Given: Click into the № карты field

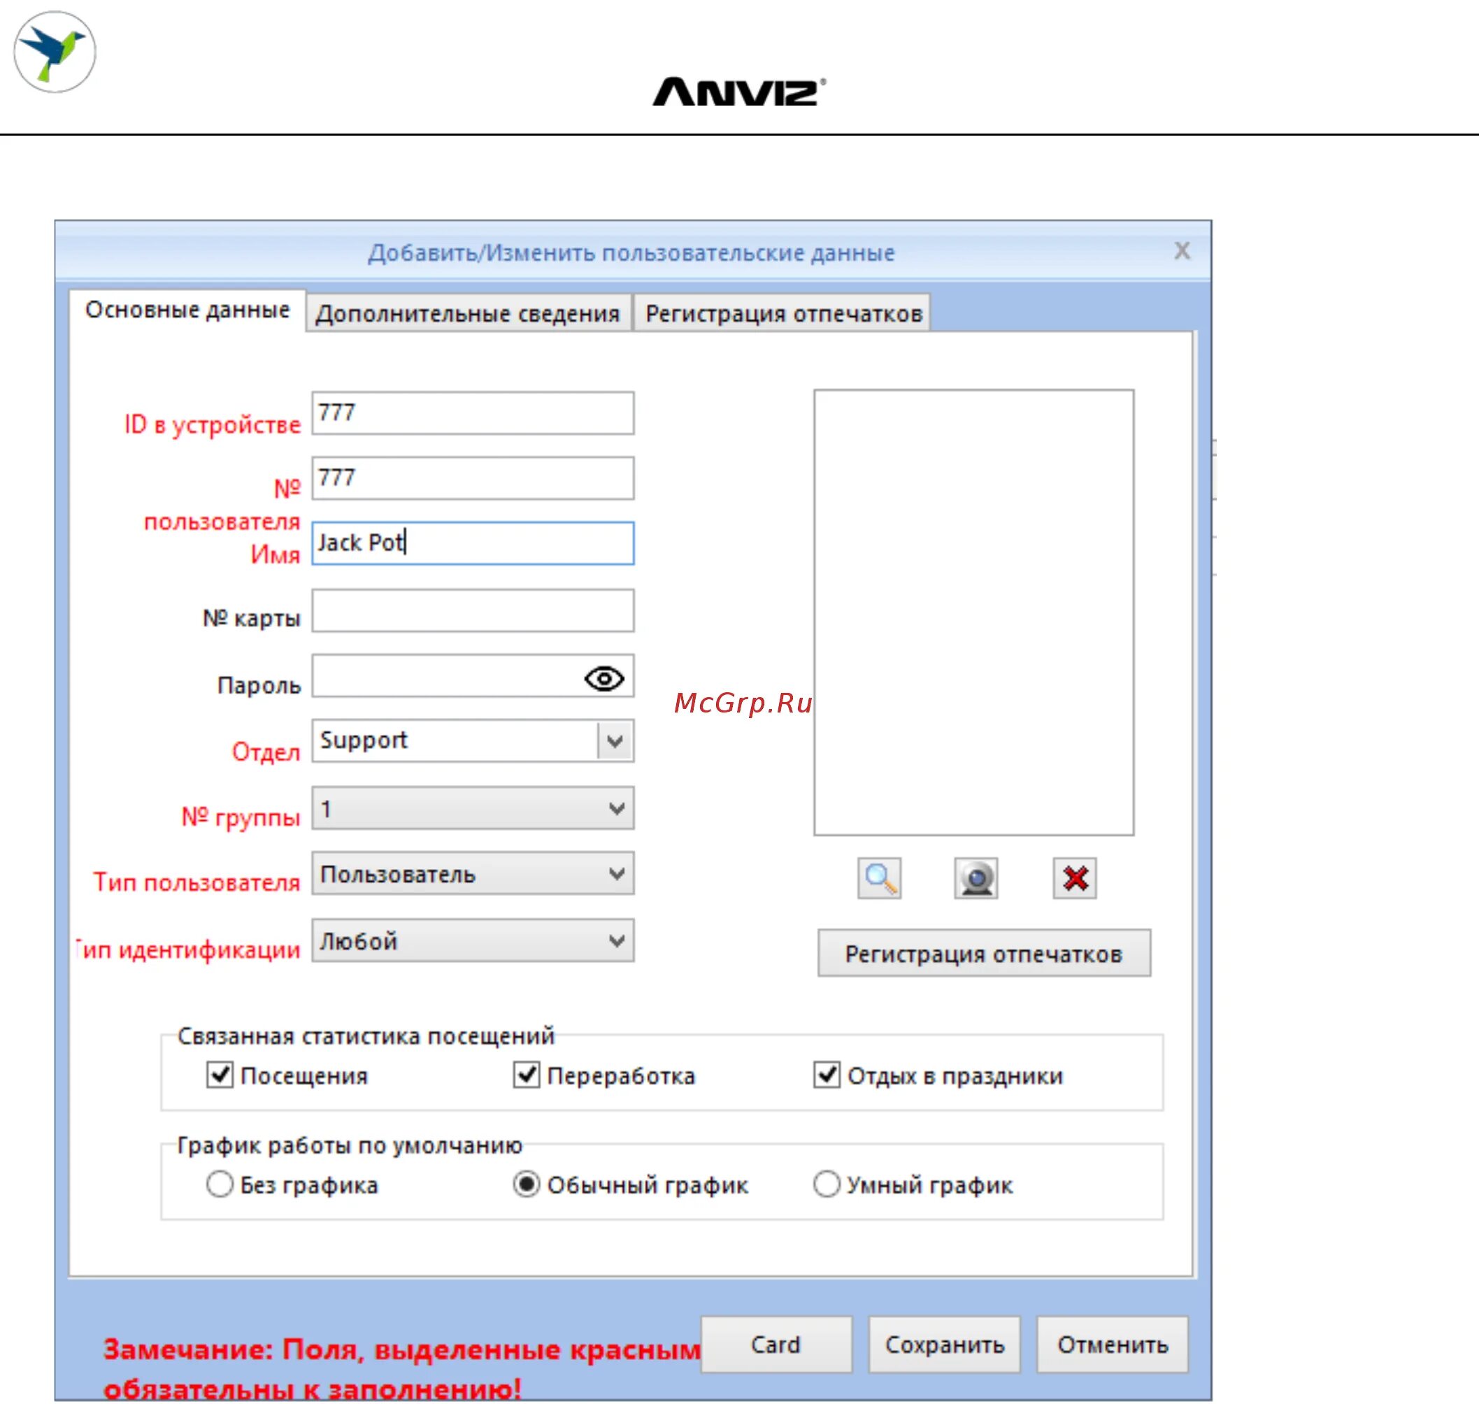Looking at the screenshot, I should point(472,610).
